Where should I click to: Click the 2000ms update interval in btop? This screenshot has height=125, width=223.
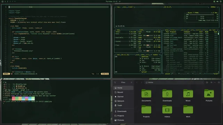[x=213, y=7]
